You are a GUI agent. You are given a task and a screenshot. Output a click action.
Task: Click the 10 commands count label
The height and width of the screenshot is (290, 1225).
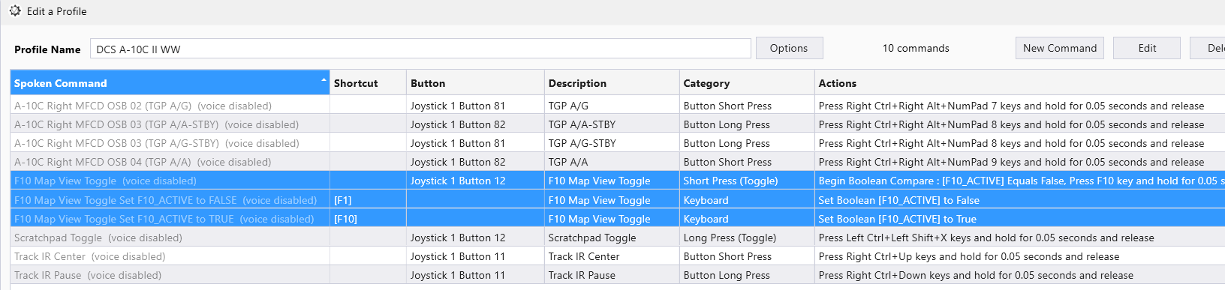(915, 48)
